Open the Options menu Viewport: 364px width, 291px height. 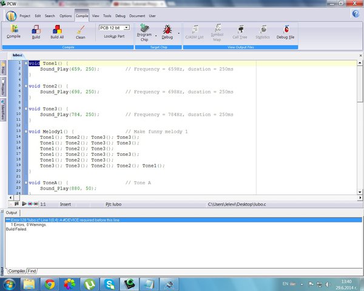tap(66, 16)
